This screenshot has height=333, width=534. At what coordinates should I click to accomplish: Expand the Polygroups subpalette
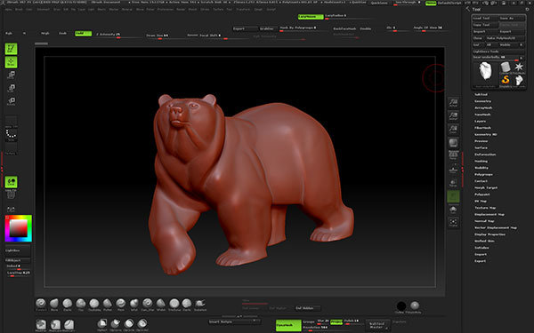[483, 174]
